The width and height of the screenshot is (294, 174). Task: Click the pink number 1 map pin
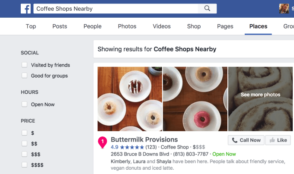pyautogui.click(x=102, y=142)
